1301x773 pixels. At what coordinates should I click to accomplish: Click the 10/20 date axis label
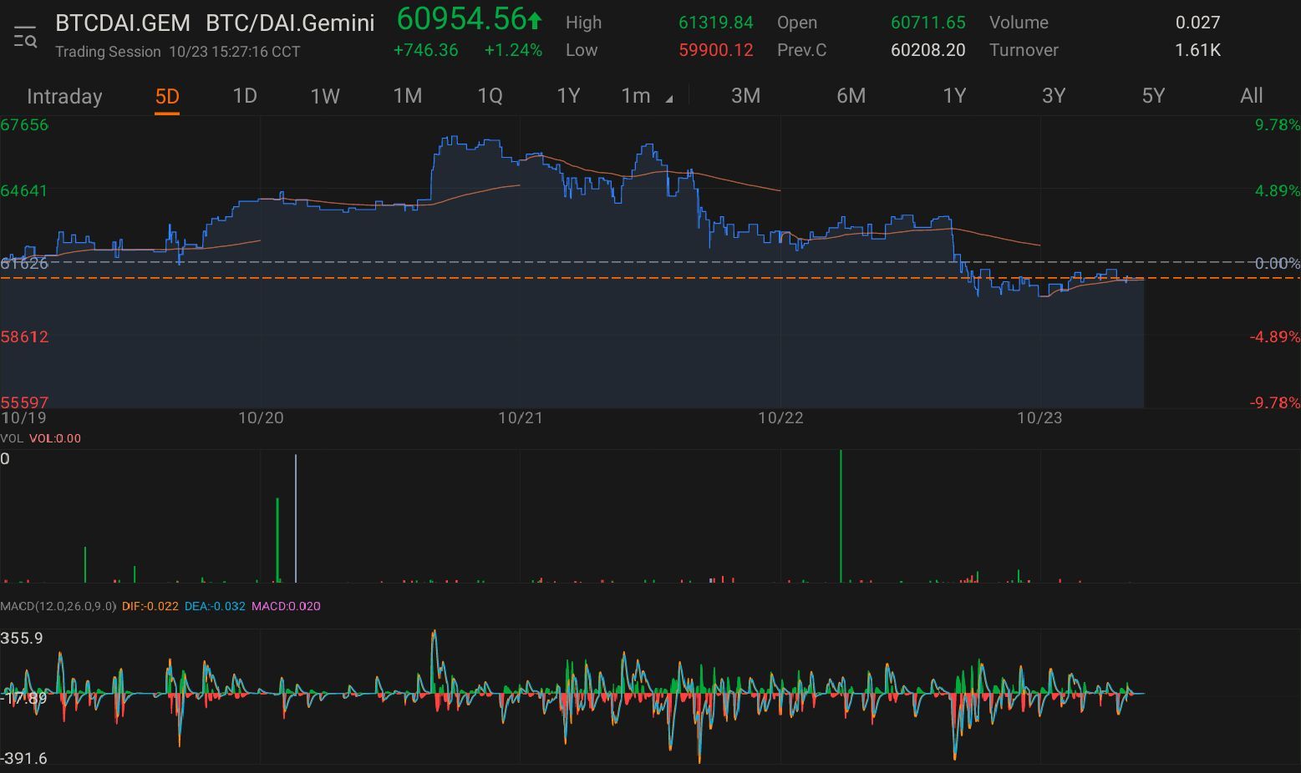coord(261,417)
